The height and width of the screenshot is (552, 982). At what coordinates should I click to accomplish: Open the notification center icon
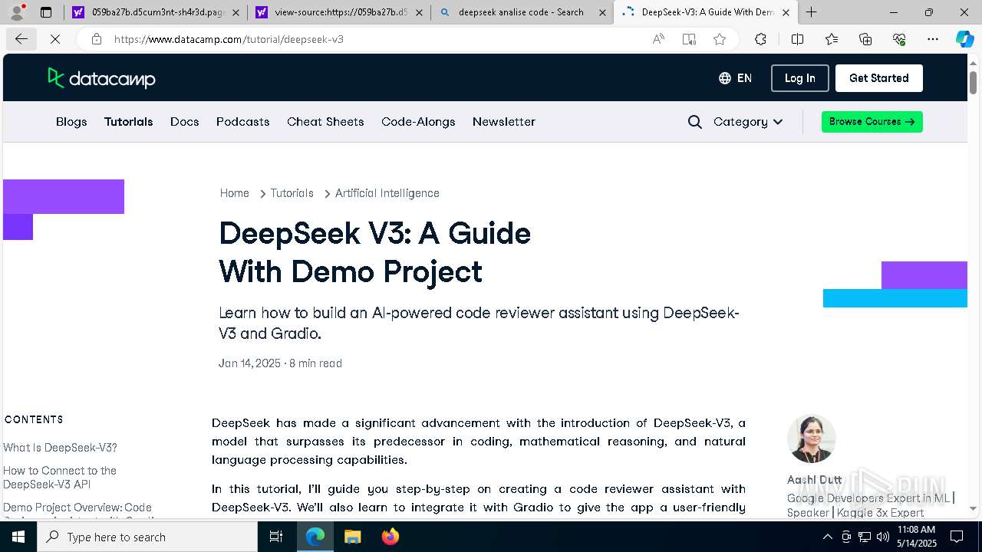957,537
